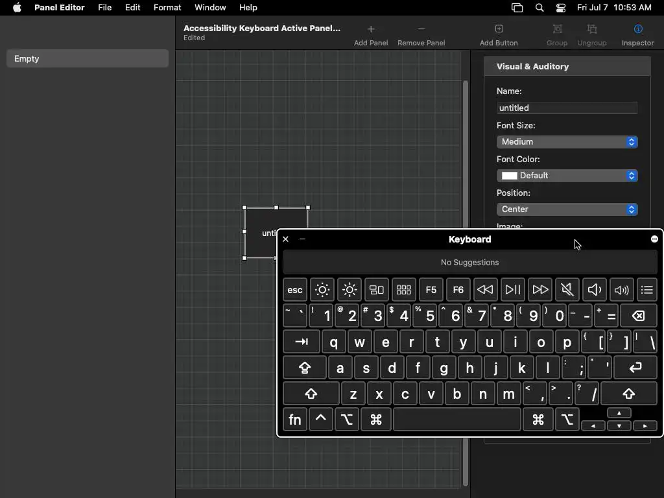Tap the list key next to volume up
This screenshot has height=498, width=664.
pyautogui.click(x=646, y=290)
